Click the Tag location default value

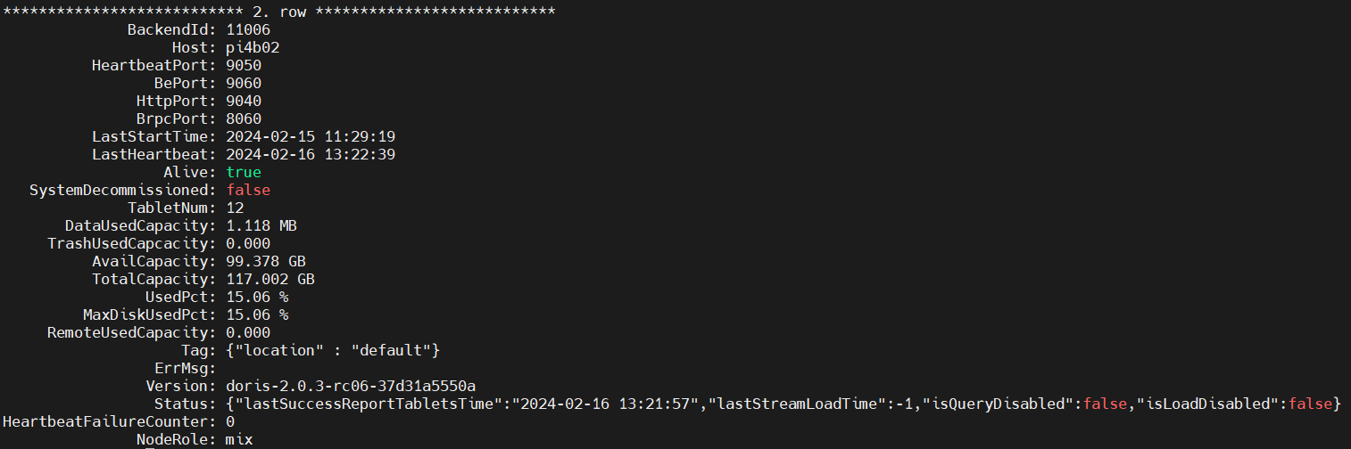(x=333, y=350)
